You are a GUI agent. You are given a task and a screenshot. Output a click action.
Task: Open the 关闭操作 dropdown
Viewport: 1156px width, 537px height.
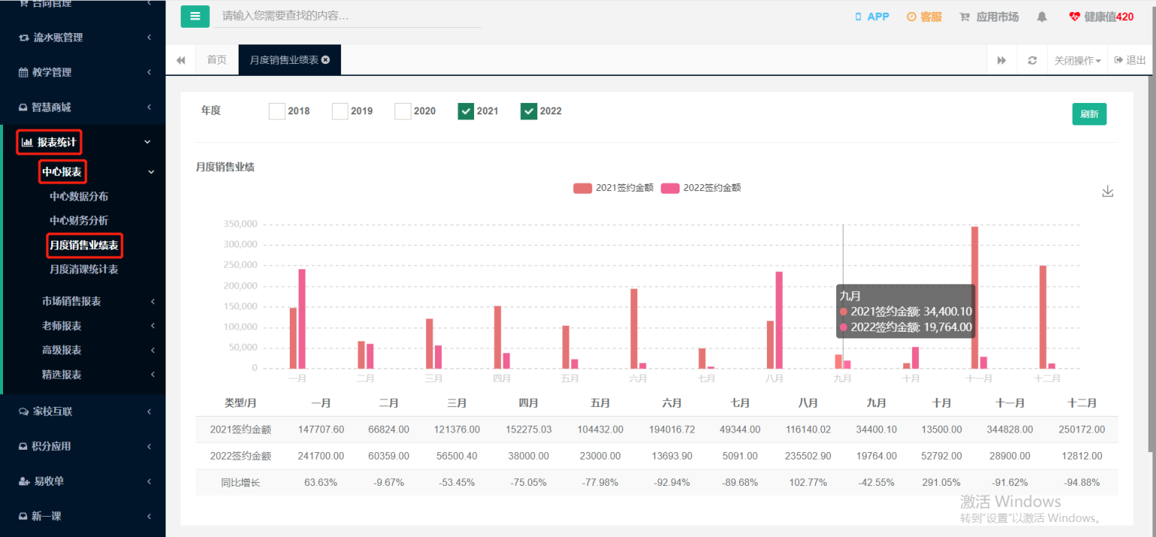pyautogui.click(x=1077, y=60)
